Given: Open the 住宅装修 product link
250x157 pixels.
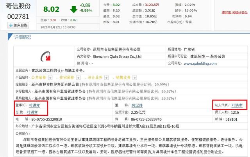Looking at the screenshot, I should pyautogui.click(x=67, y=78).
